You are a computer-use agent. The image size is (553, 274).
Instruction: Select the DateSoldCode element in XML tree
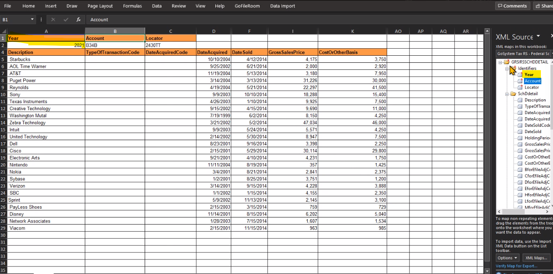click(x=537, y=125)
